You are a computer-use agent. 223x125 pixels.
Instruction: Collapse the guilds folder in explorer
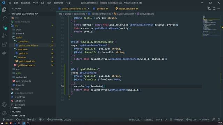click(19, 37)
